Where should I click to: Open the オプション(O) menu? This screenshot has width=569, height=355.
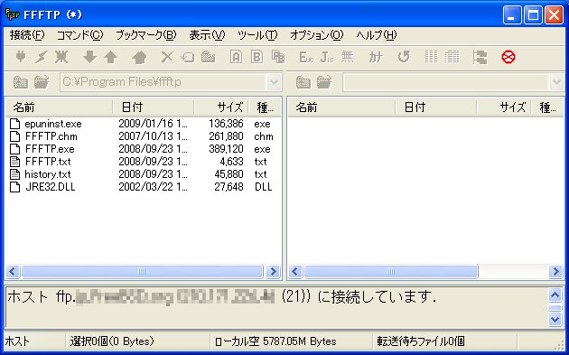(316, 35)
